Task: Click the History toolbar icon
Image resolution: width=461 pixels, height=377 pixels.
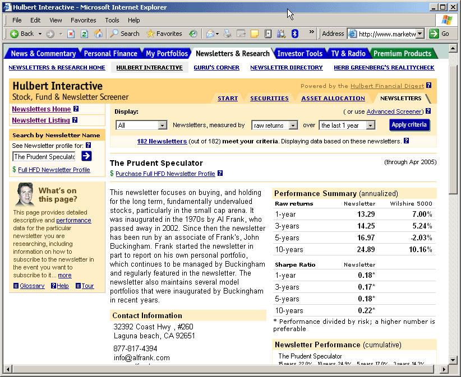Action: pos(193,34)
